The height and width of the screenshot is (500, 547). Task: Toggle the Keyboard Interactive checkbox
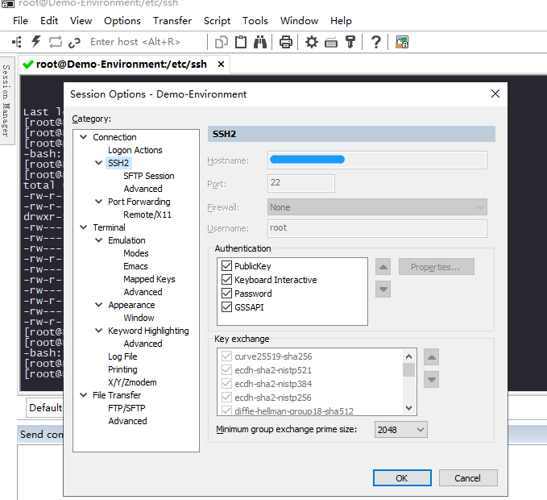226,280
